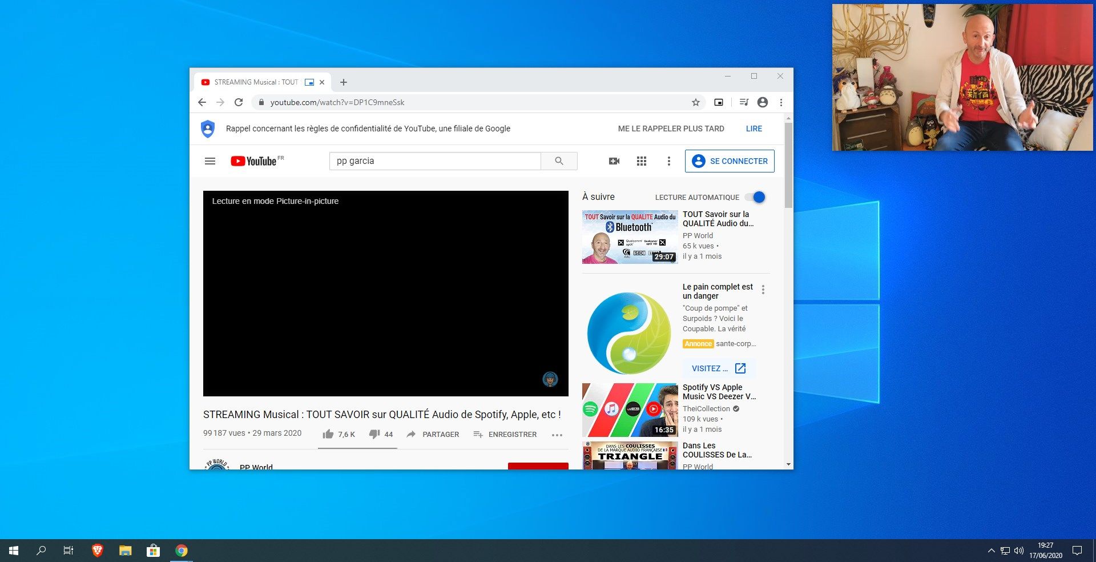Click the Chrome icon on the taskbar

click(181, 551)
